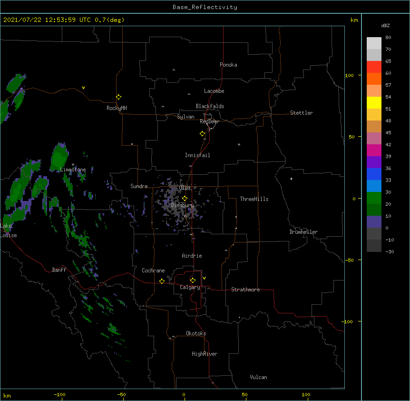
Task: Pick the 10 dBZ slate-blue swatch
Action: [x=374, y=222]
